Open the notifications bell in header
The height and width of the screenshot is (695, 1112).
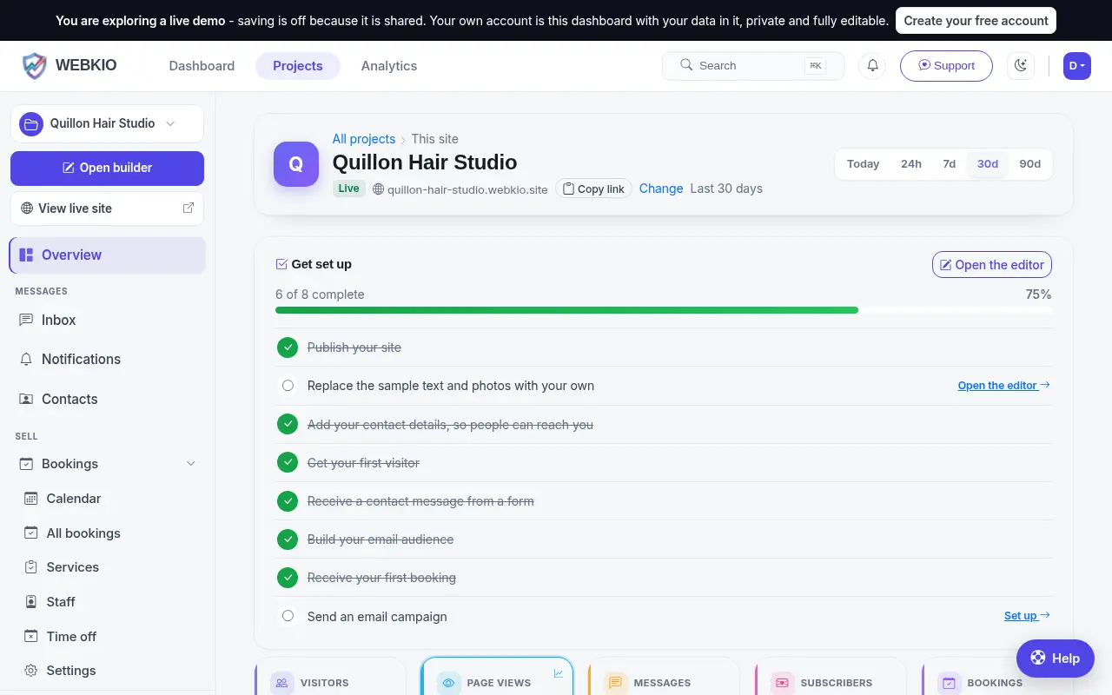point(872,65)
